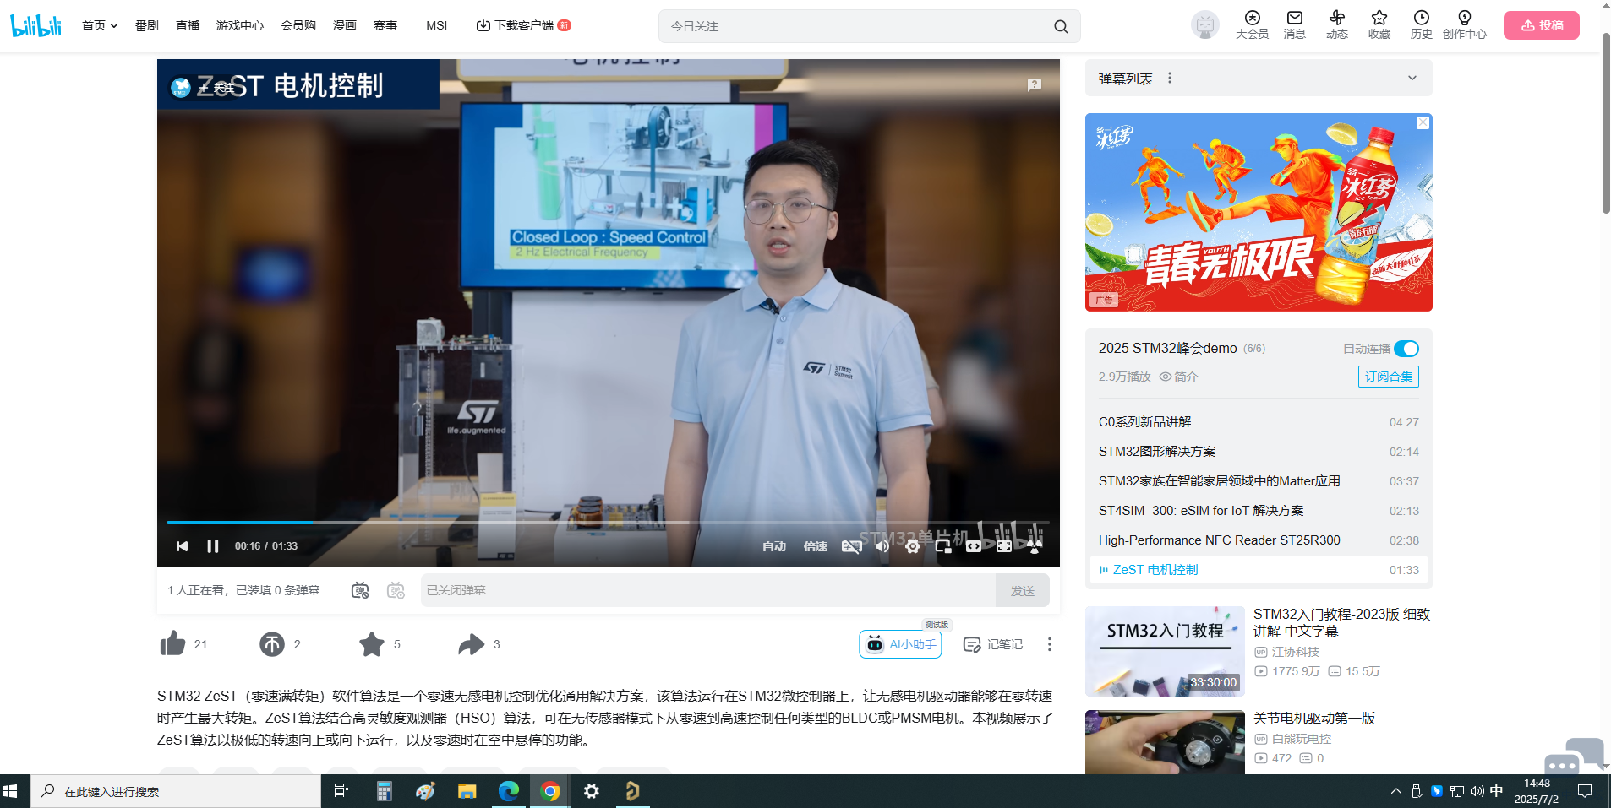Viewport: 1611px width, 808px height.
Task: Pause the video playback
Action: 213,546
